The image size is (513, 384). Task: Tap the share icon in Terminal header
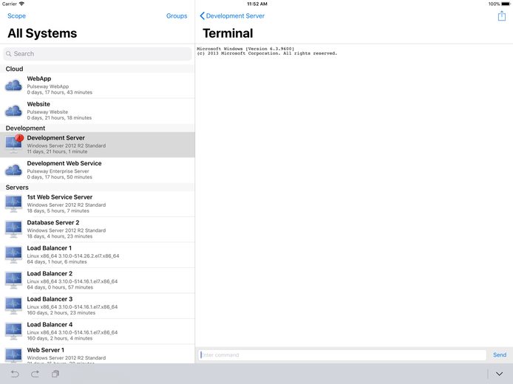click(x=502, y=16)
